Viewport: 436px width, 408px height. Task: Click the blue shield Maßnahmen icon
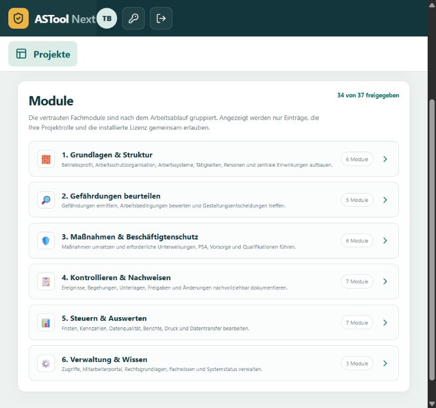point(46,241)
